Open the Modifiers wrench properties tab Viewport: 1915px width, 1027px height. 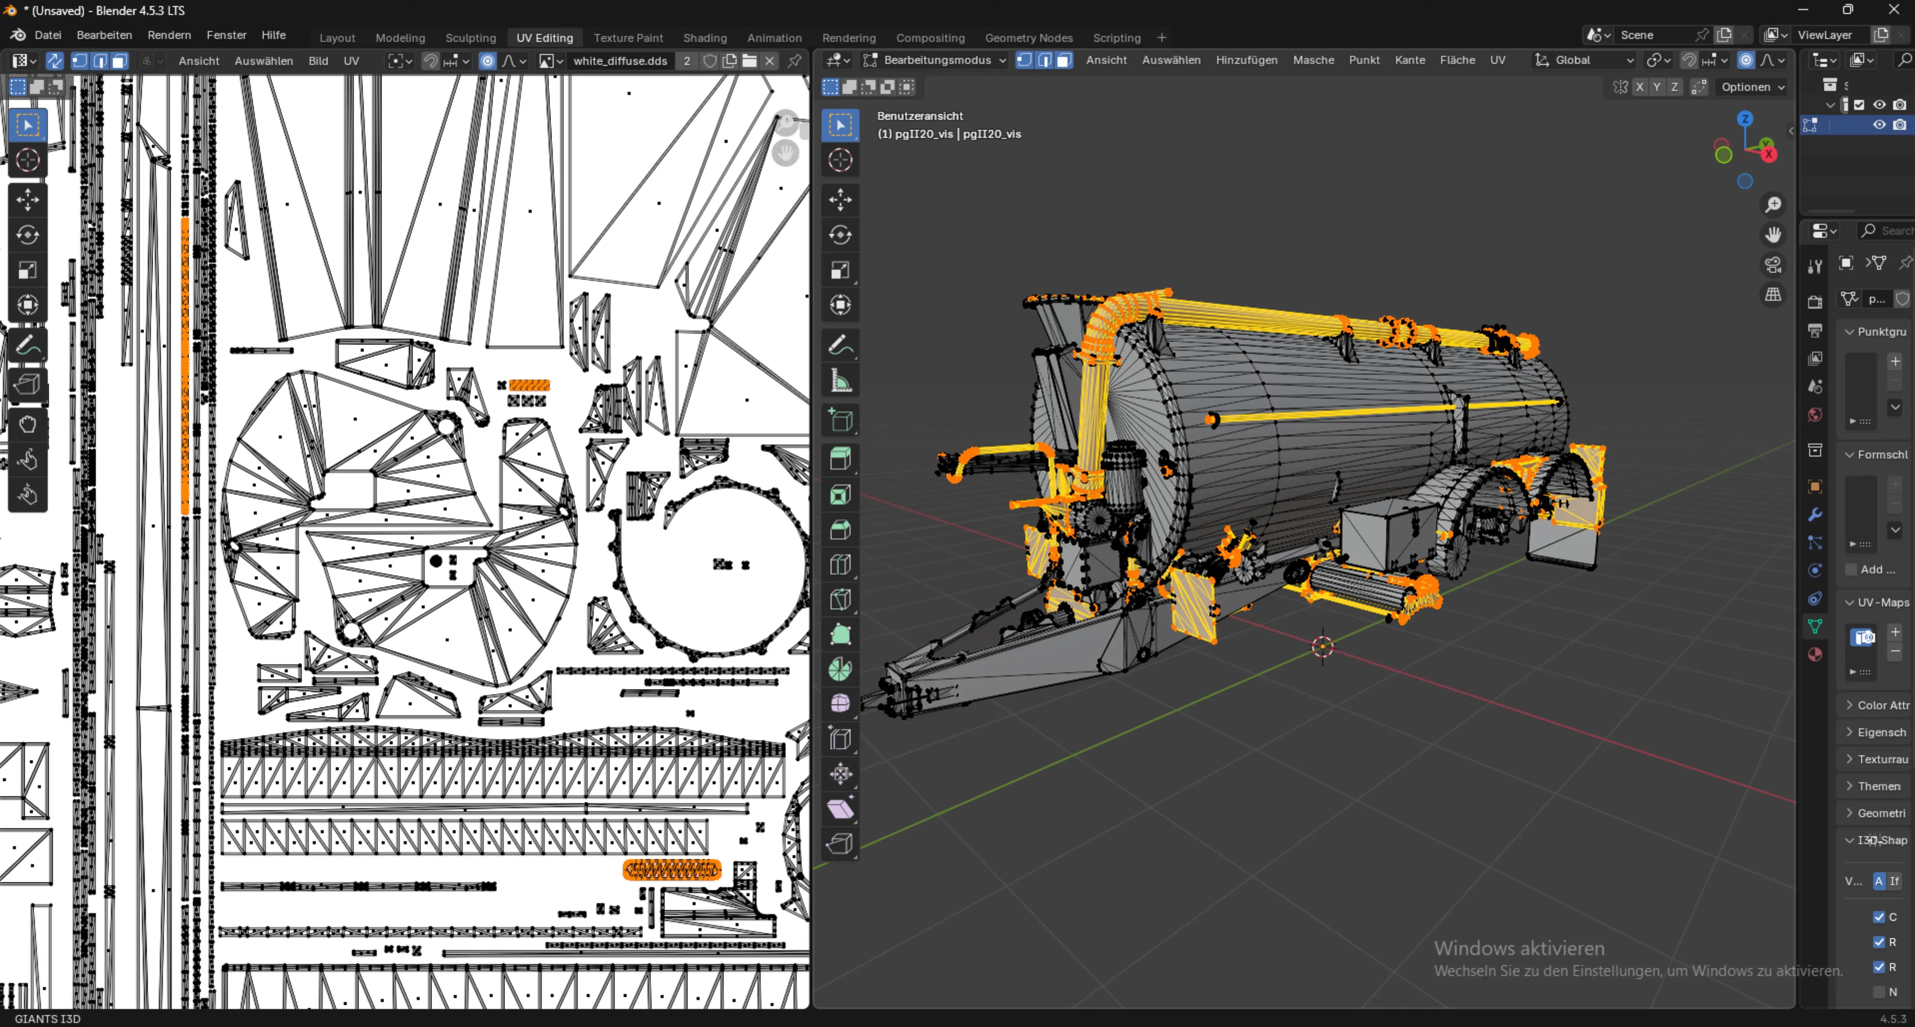point(1815,515)
